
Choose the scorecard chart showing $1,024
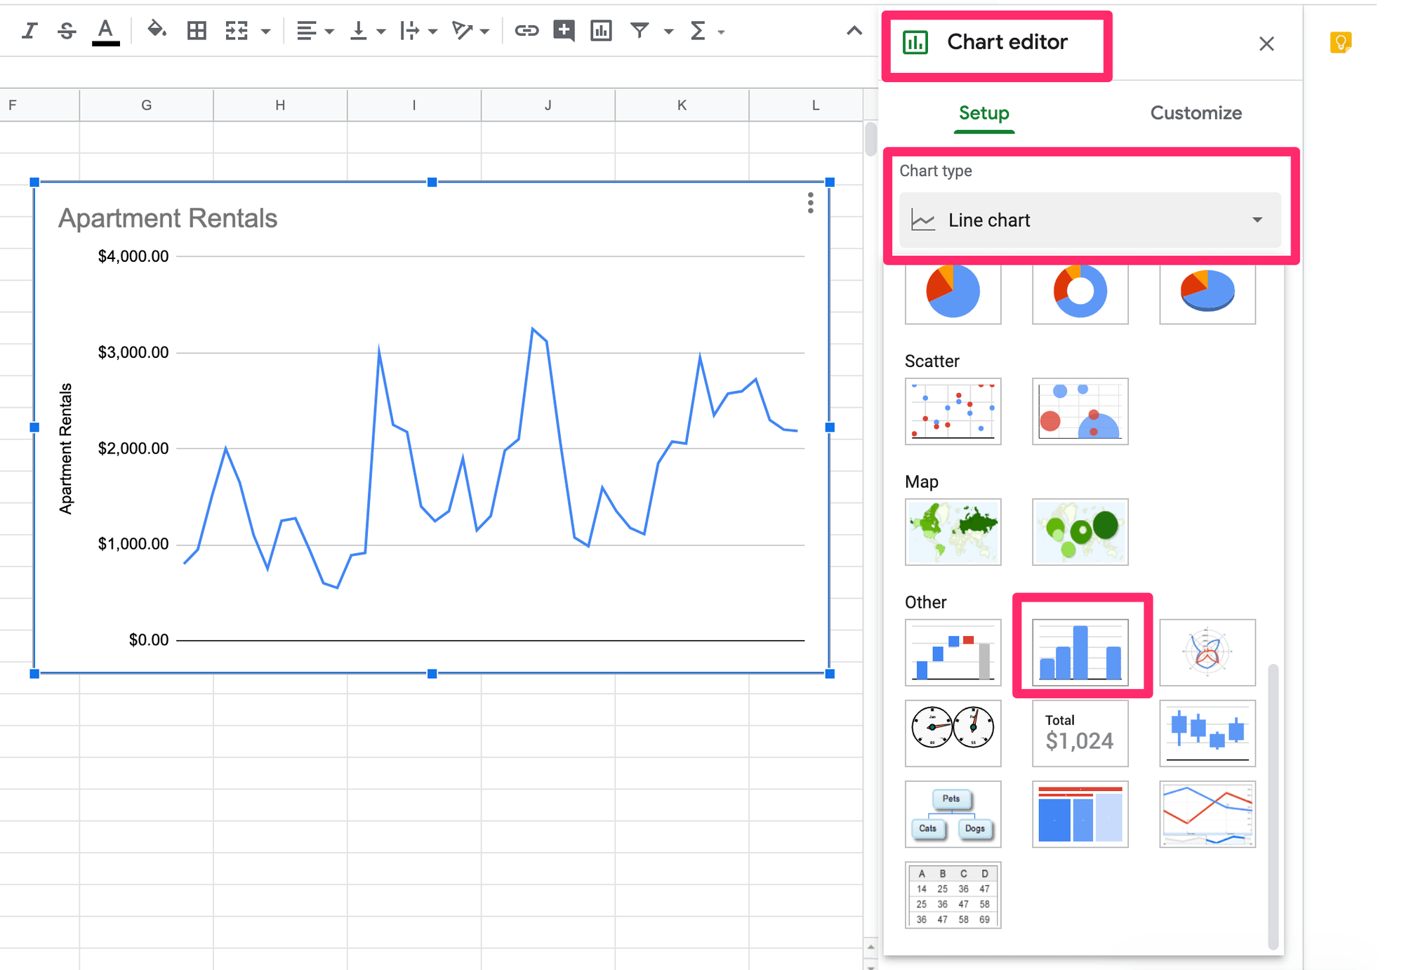click(x=1080, y=733)
